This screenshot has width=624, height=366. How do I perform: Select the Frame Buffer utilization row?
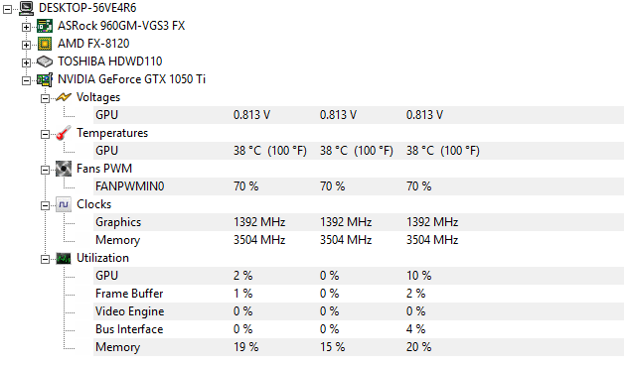pos(359,294)
